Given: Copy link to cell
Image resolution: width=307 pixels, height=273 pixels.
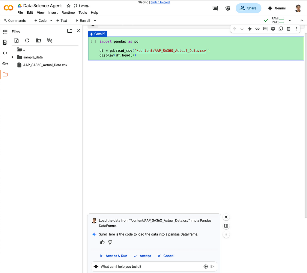Looking at the screenshot, I should (258, 29).
